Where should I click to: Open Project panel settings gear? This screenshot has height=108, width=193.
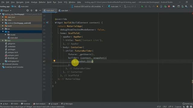(x=36, y=10)
